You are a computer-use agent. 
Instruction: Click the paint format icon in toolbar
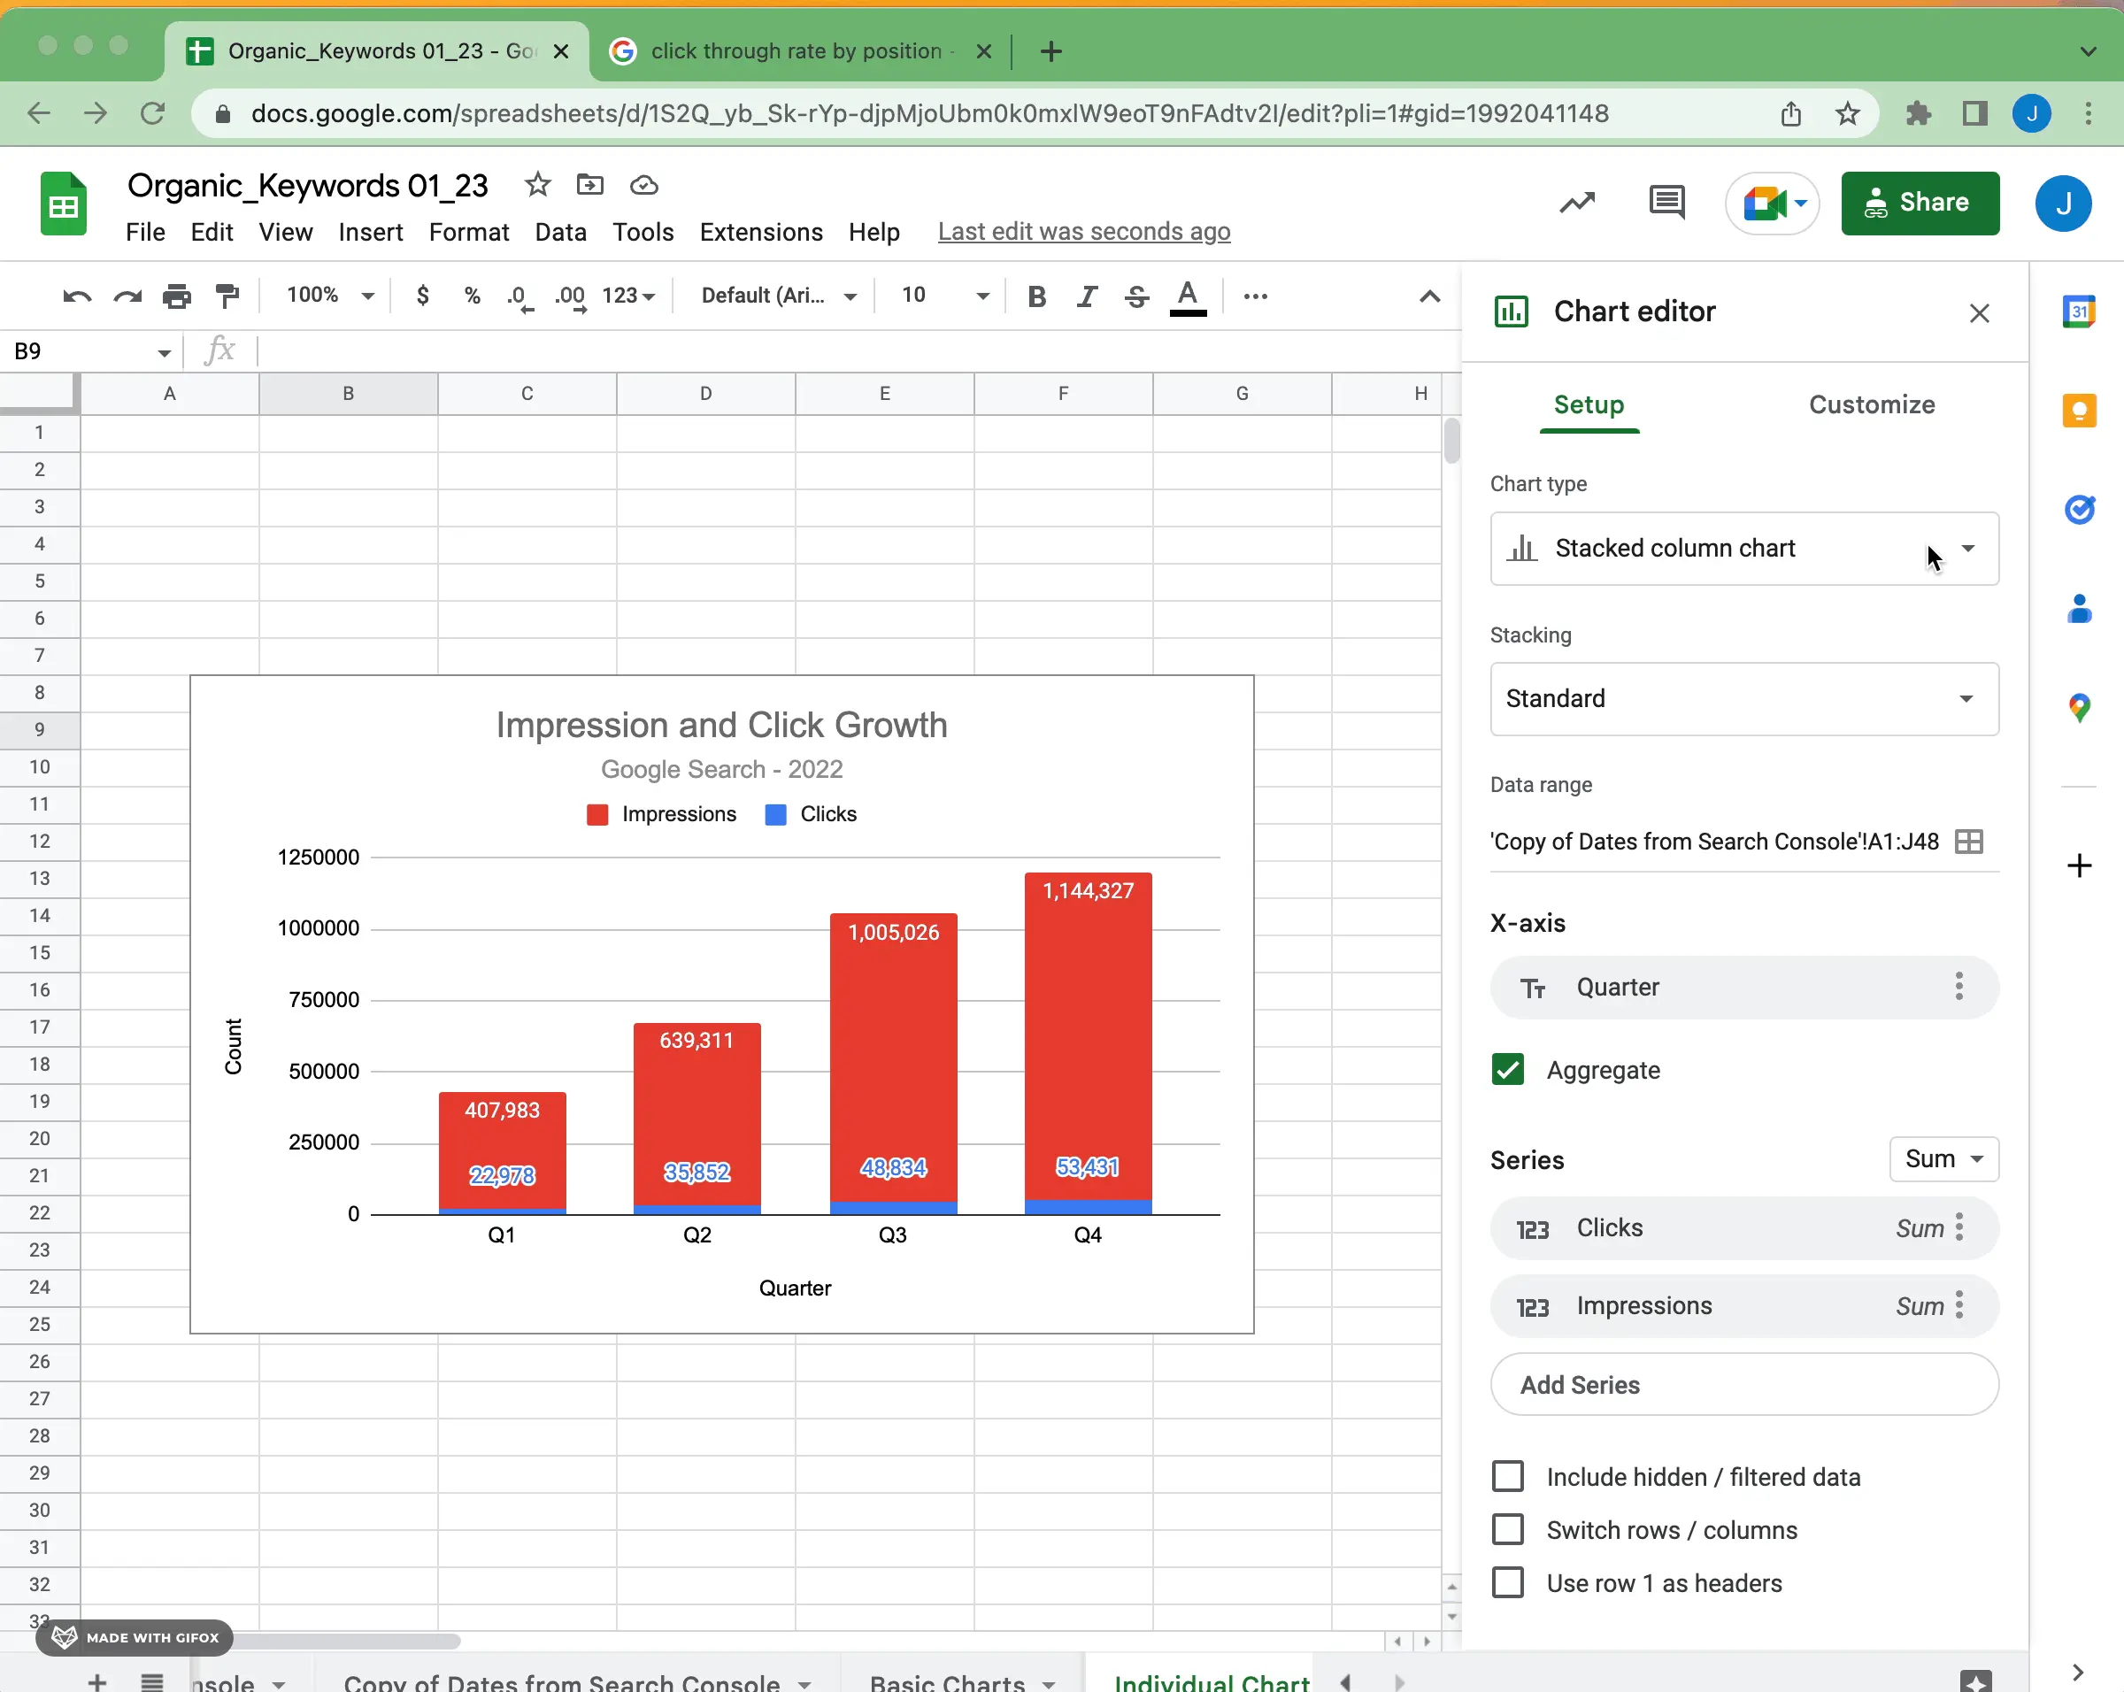(x=228, y=294)
